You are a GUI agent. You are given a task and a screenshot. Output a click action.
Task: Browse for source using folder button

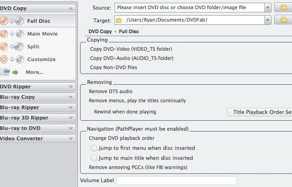(x=284, y=7)
